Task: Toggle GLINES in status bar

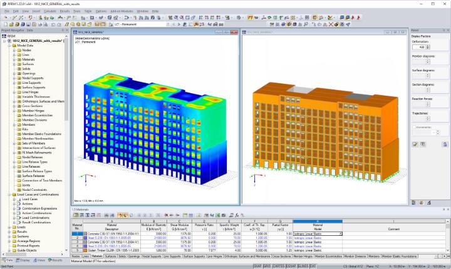Action: coord(303,266)
